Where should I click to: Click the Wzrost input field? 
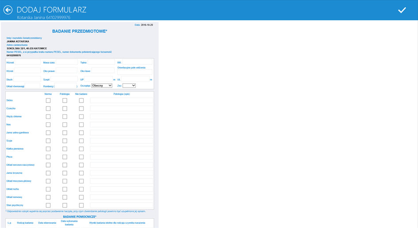(x=27, y=63)
